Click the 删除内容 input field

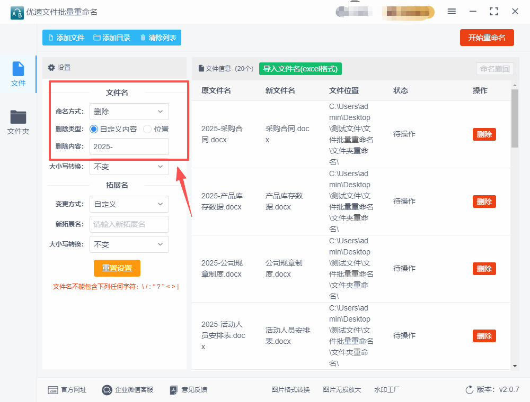[129, 147]
